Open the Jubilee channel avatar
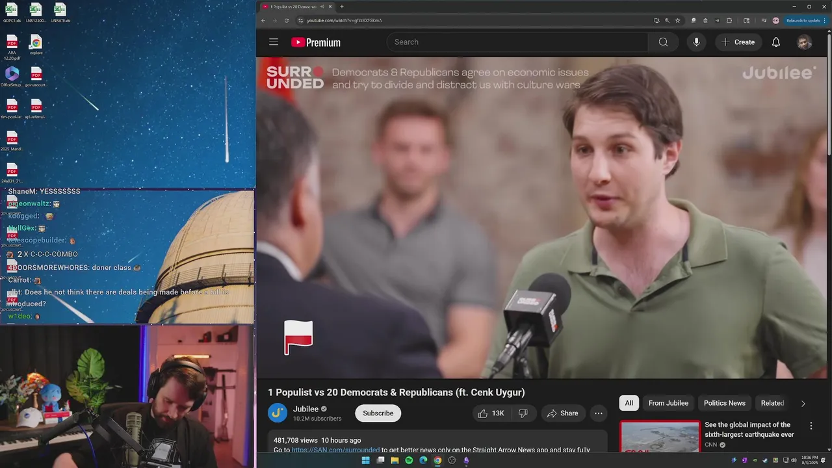Viewport: 832px width, 468px height. click(278, 413)
